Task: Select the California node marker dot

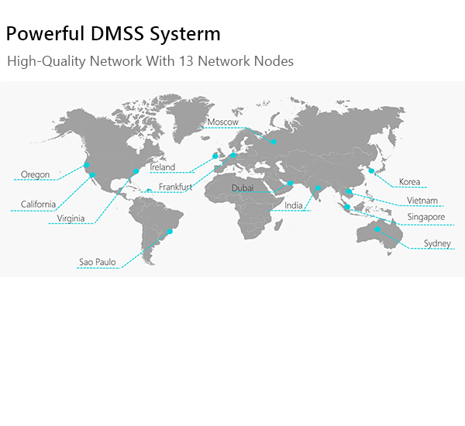Action: 92,175
